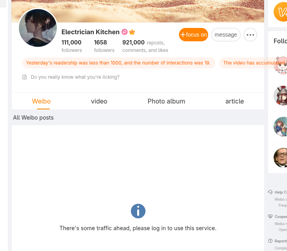Screen dimensions: 287x251
Task: Open the pink-haired anime avatar in sidebar
Action: [x=280, y=65]
